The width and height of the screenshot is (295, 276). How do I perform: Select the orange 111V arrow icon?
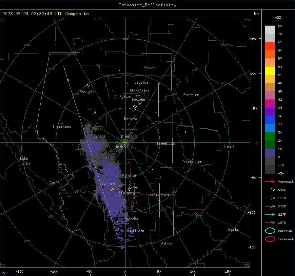(x=270, y=198)
